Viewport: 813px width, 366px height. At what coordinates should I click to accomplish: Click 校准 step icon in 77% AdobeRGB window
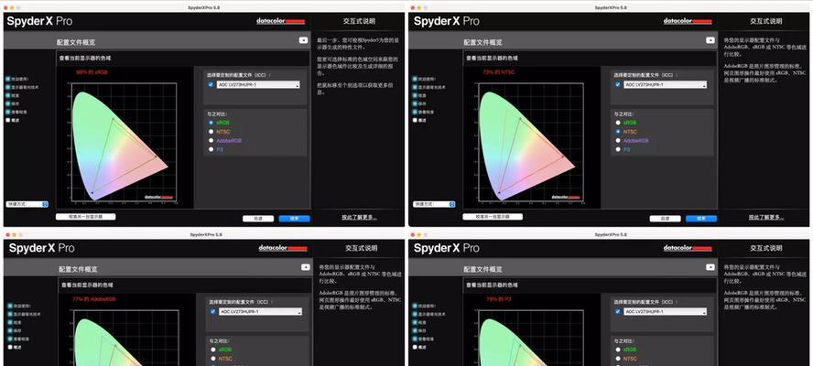pos(10,322)
